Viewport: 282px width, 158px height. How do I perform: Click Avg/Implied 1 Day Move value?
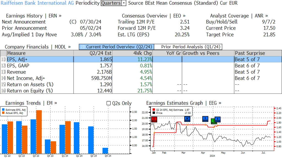pos(86,34)
